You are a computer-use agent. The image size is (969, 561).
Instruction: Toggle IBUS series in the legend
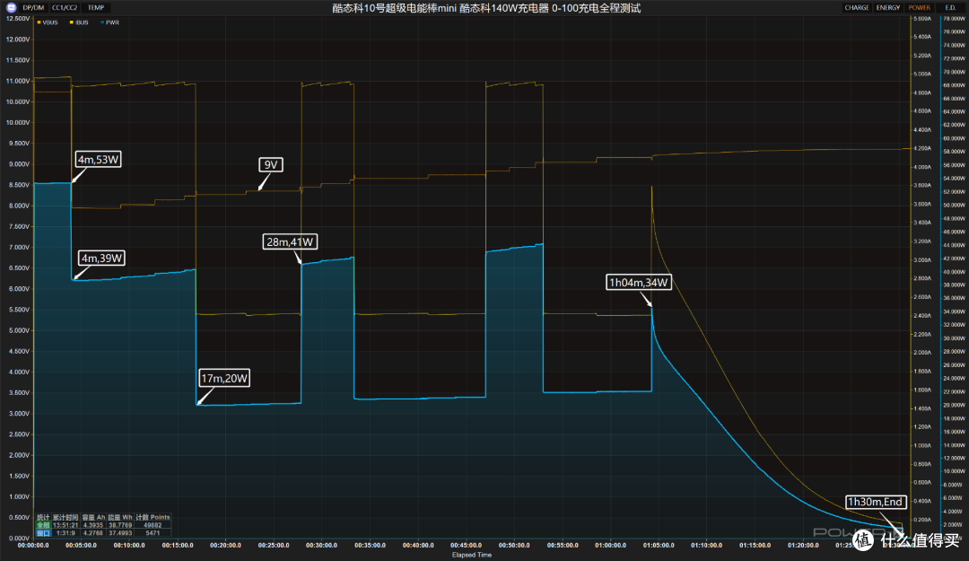pyautogui.click(x=79, y=22)
